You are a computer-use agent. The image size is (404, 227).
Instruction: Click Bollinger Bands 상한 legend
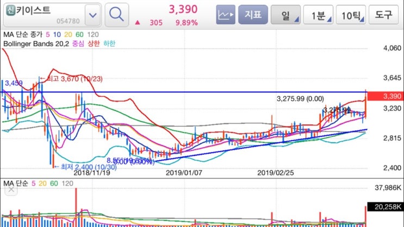click(x=94, y=43)
